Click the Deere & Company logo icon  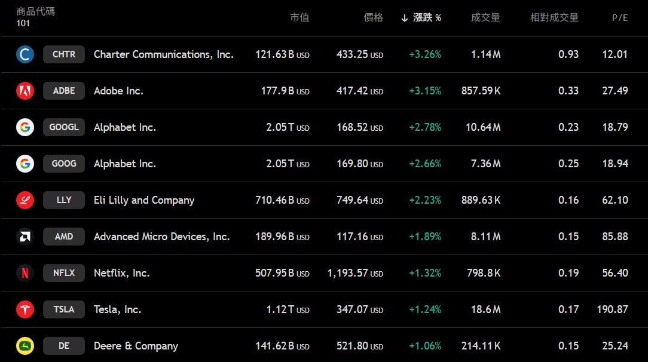pyautogui.click(x=25, y=346)
